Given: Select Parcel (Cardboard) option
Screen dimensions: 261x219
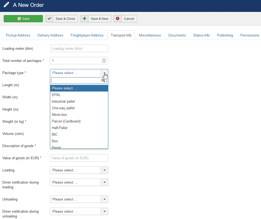Looking at the screenshot, I should point(79,121).
